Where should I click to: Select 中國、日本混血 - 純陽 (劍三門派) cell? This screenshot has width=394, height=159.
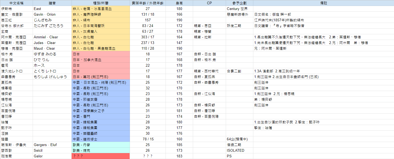pyautogui.click(x=101, y=83)
